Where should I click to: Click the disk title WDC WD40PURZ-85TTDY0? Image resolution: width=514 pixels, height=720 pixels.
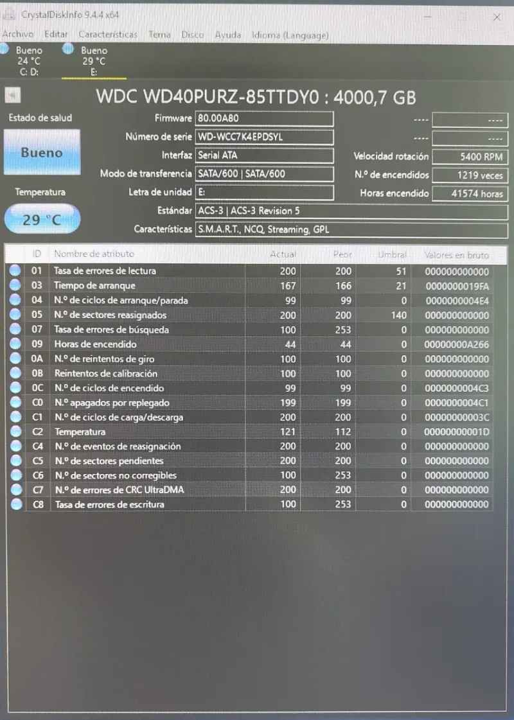tap(256, 97)
